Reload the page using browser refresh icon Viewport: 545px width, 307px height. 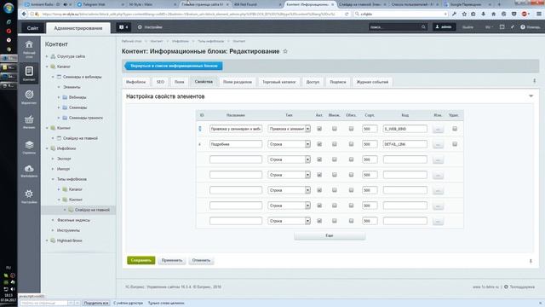point(347,14)
